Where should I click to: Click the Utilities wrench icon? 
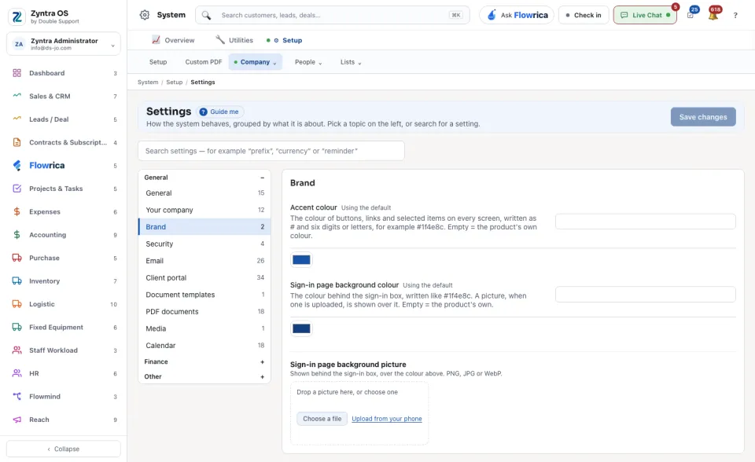click(220, 40)
